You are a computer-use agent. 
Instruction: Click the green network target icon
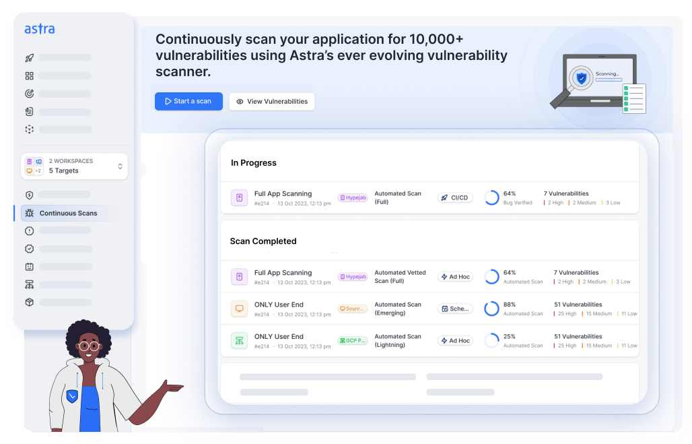click(x=239, y=341)
